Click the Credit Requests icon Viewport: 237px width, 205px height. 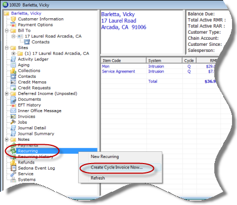[13, 88]
